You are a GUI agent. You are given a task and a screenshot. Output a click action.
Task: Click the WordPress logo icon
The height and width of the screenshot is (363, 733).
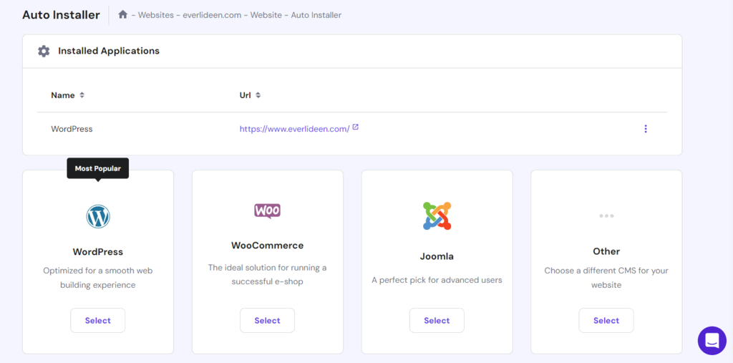98,217
